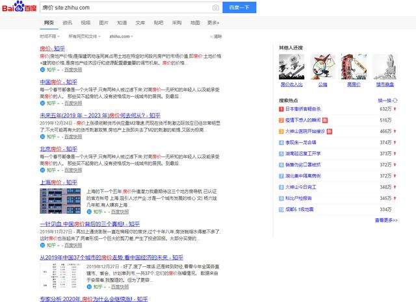The image size is (416, 302).
Task: Click the thumbnail above 楼市崩盘
Action: pos(385,67)
